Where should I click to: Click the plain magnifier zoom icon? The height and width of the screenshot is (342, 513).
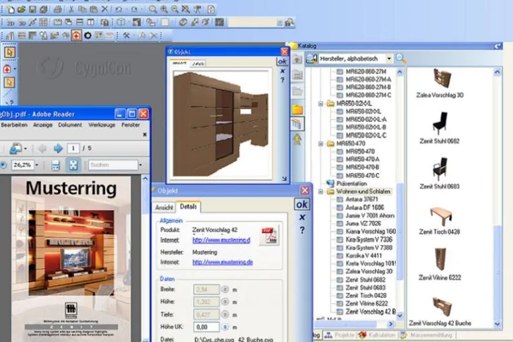[152, 9]
